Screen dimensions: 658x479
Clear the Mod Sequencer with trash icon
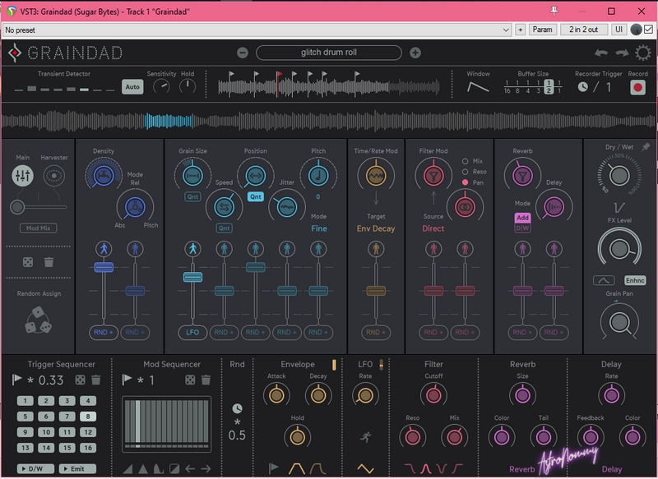coord(206,380)
